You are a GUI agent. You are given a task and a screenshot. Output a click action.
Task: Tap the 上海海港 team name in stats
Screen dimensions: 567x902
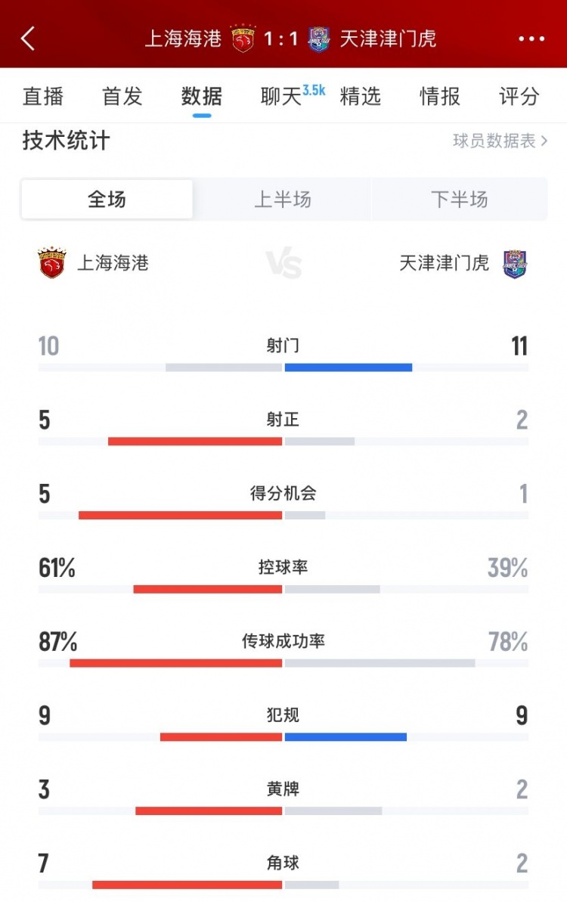tap(113, 263)
